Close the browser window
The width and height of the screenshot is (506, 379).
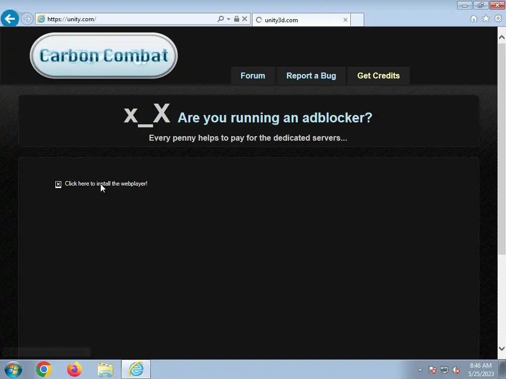[x=497, y=5]
